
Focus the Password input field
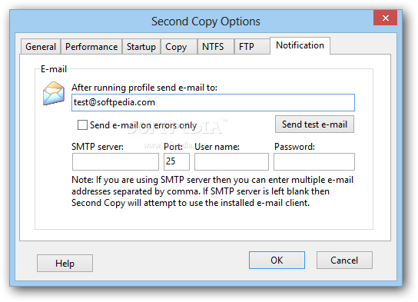[x=314, y=161]
